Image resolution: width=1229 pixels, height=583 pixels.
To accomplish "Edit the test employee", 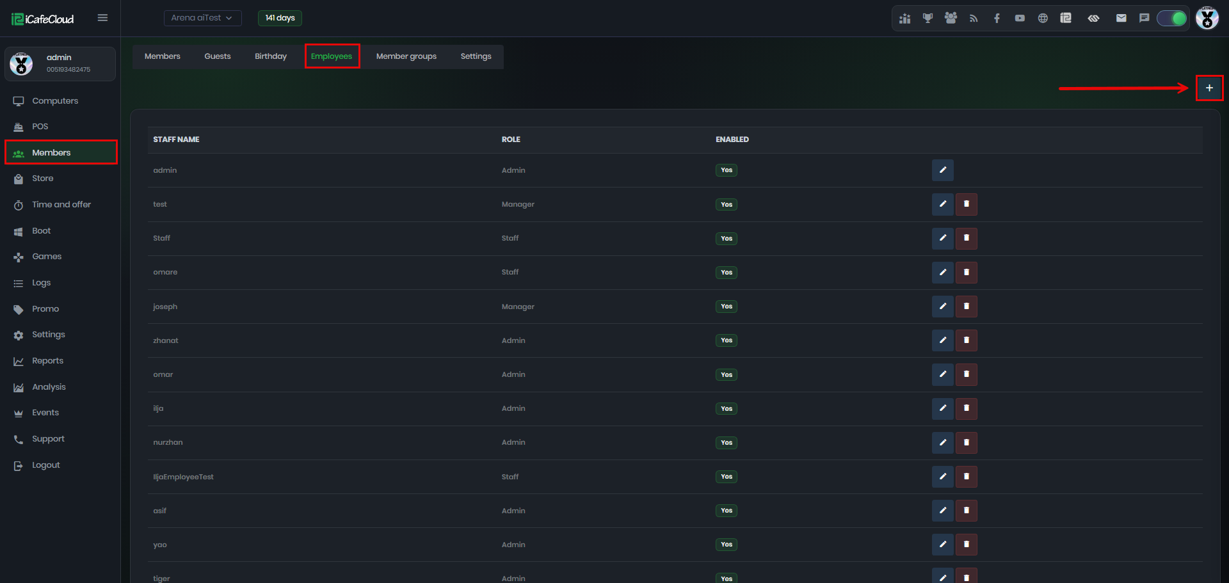I will (942, 204).
